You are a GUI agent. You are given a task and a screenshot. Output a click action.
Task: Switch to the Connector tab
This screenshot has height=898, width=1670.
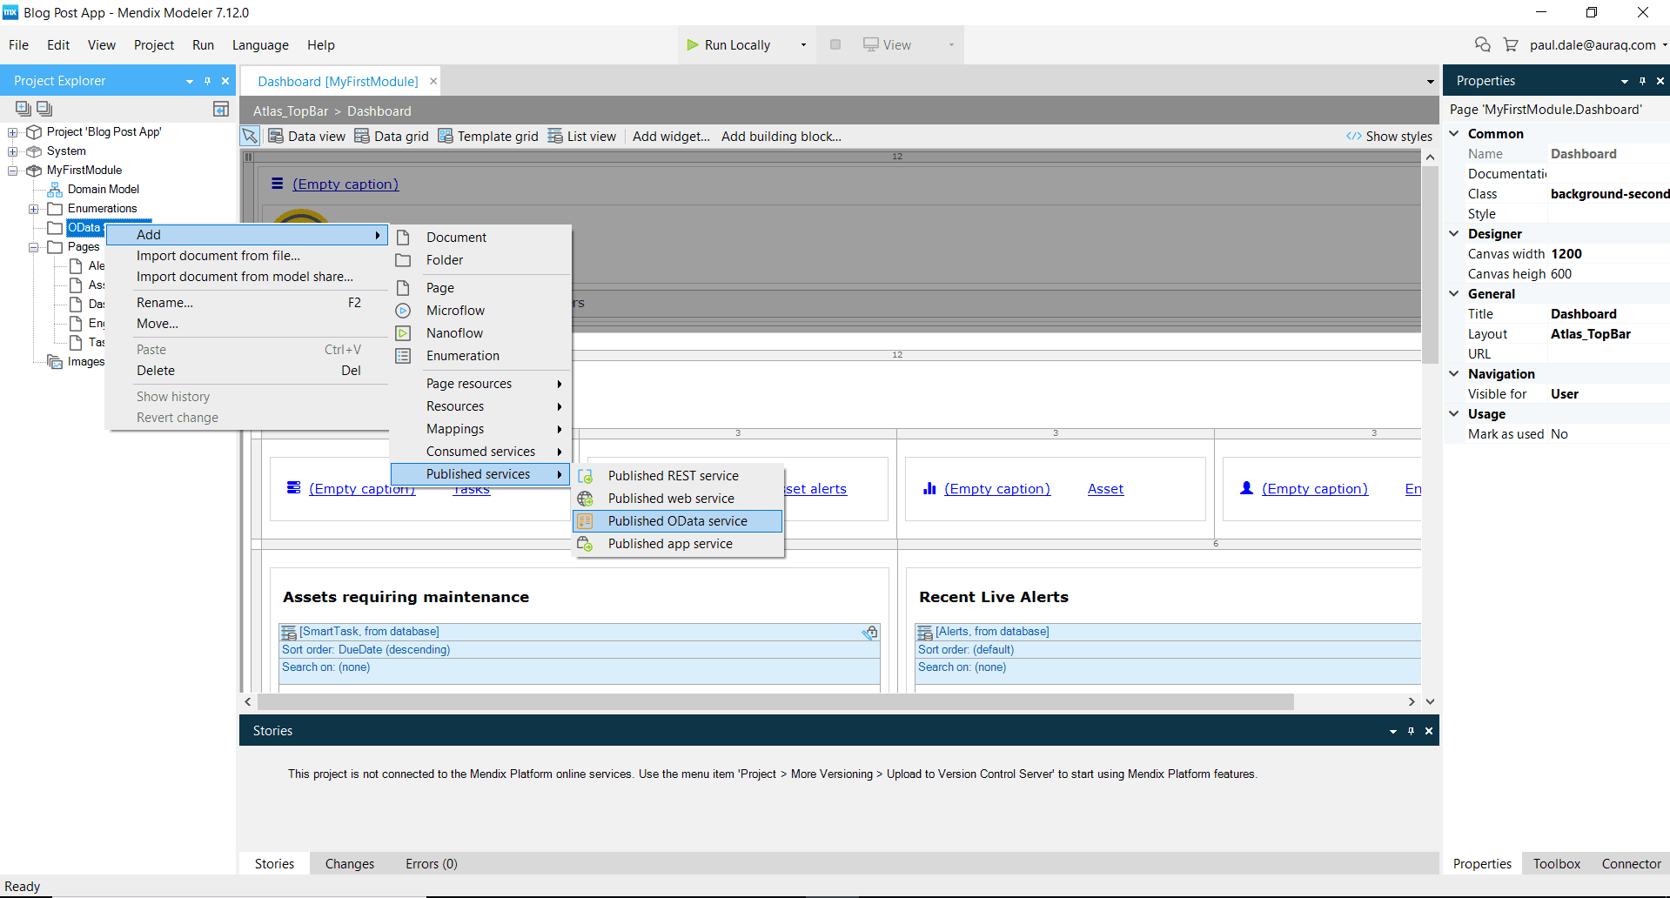pyautogui.click(x=1631, y=863)
